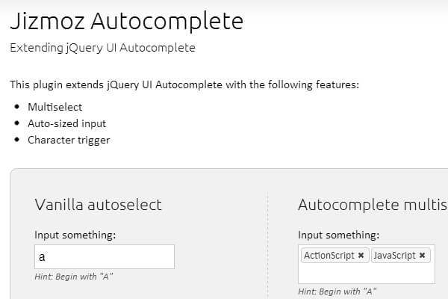Click the plugin description paragraph

coord(184,84)
